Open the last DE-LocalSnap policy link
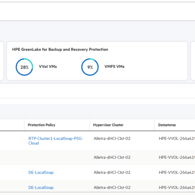195x195 pixels. pyautogui.click(x=41, y=188)
